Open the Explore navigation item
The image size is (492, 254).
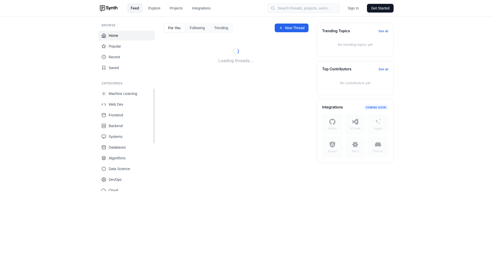tap(154, 8)
